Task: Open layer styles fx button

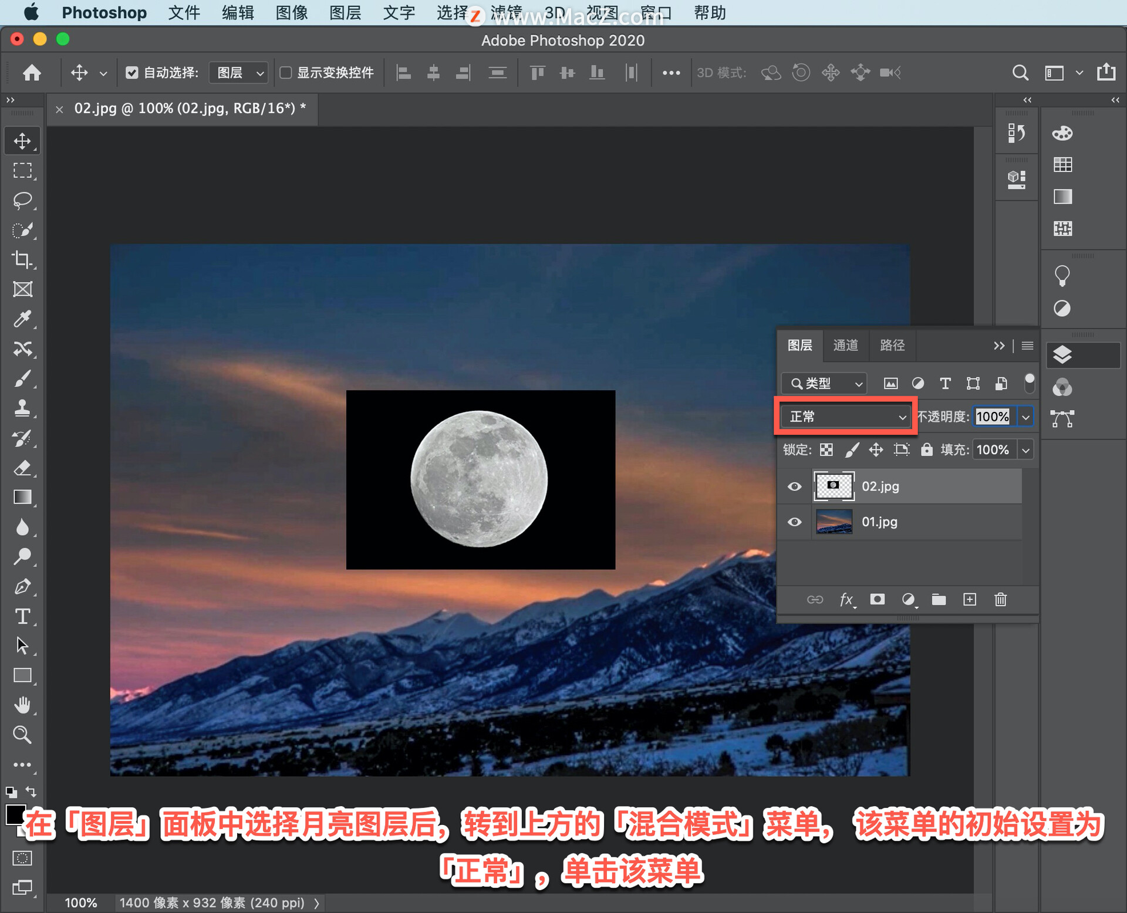Action: coord(847,600)
